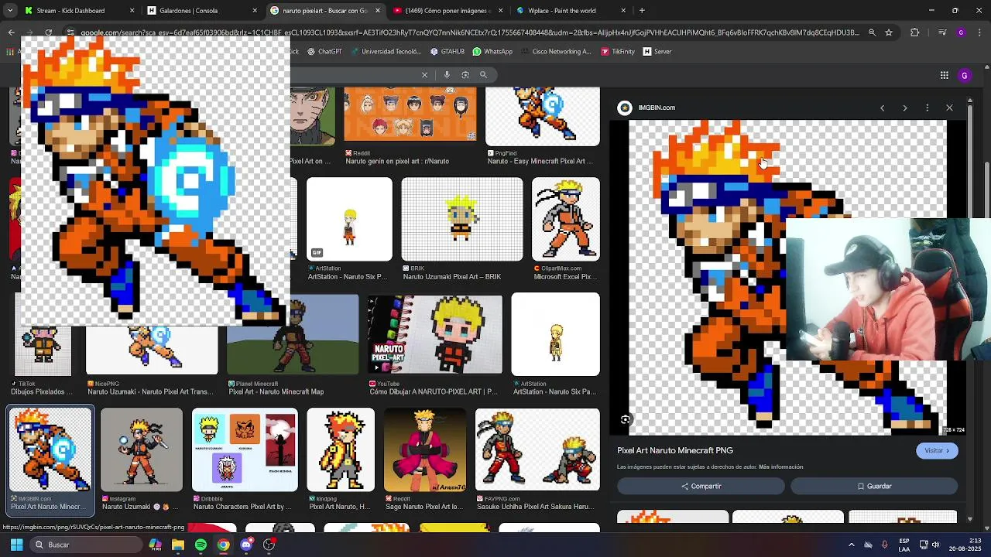Screen dimensions: 991x557
Task: Open the Más información link
Action: point(780,467)
